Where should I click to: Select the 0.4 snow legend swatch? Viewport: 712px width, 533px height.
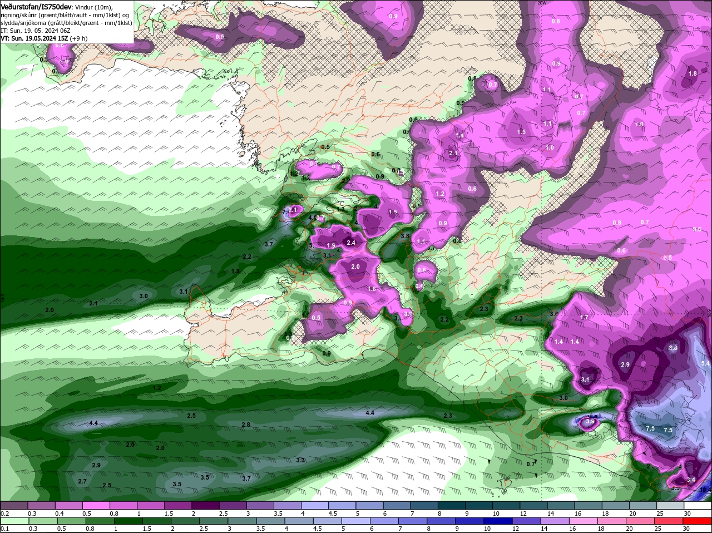click(x=68, y=505)
